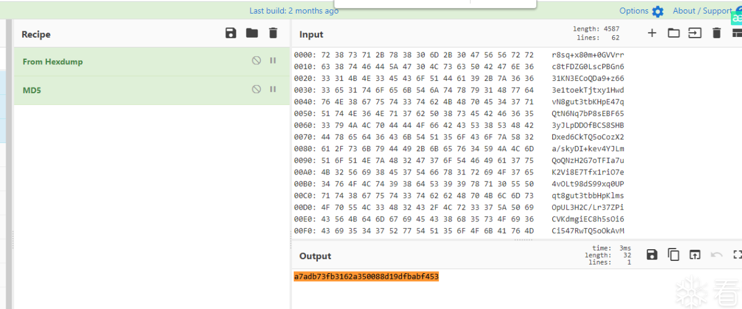
Task: Disable the MD5 operation
Action: point(256,89)
